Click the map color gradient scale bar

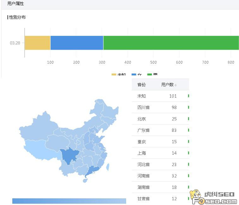[x=69, y=201]
